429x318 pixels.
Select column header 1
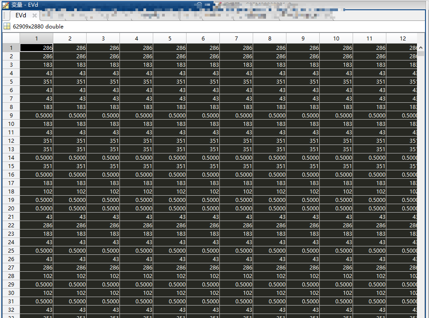[36, 38]
